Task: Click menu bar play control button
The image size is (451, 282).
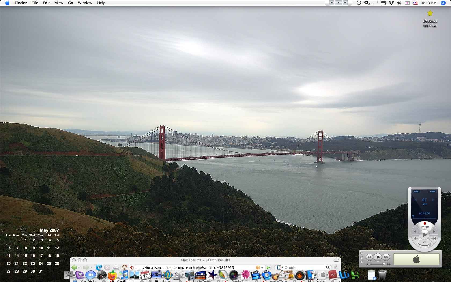Action: click(339, 3)
